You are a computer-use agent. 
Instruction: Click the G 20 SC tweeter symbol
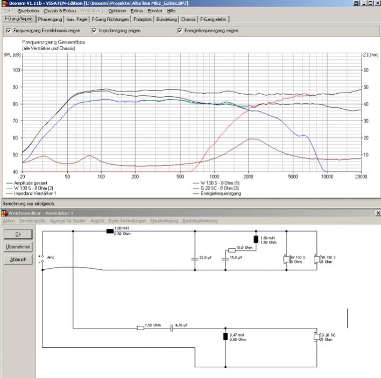(317, 337)
